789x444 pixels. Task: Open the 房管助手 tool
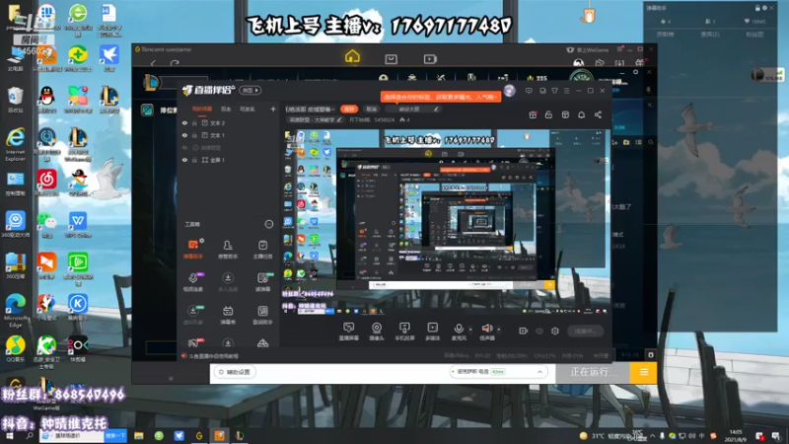click(x=228, y=249)
